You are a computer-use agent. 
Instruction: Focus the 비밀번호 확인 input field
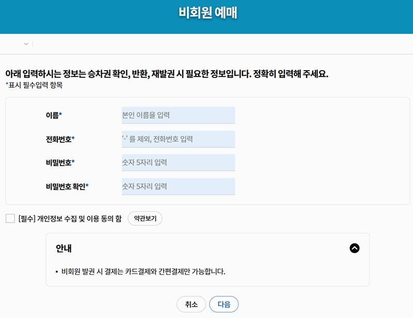point(178,187)
